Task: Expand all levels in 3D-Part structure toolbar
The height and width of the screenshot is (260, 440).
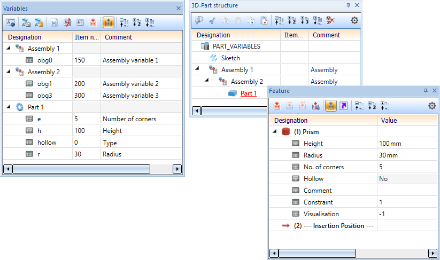Action: 318,20
